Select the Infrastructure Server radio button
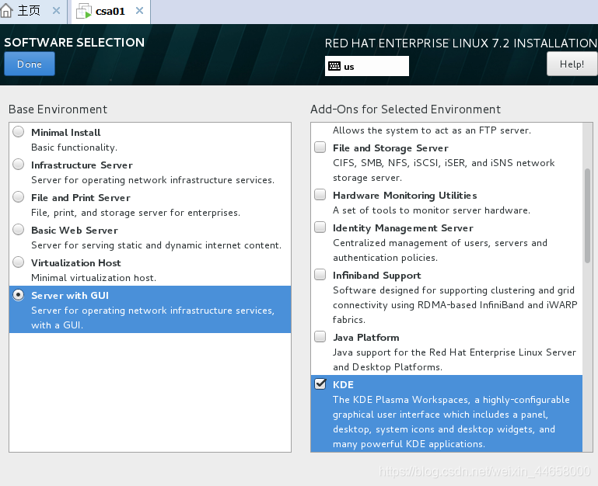The height and width of the screenshot is (486, 598). [x=19, y=165]
